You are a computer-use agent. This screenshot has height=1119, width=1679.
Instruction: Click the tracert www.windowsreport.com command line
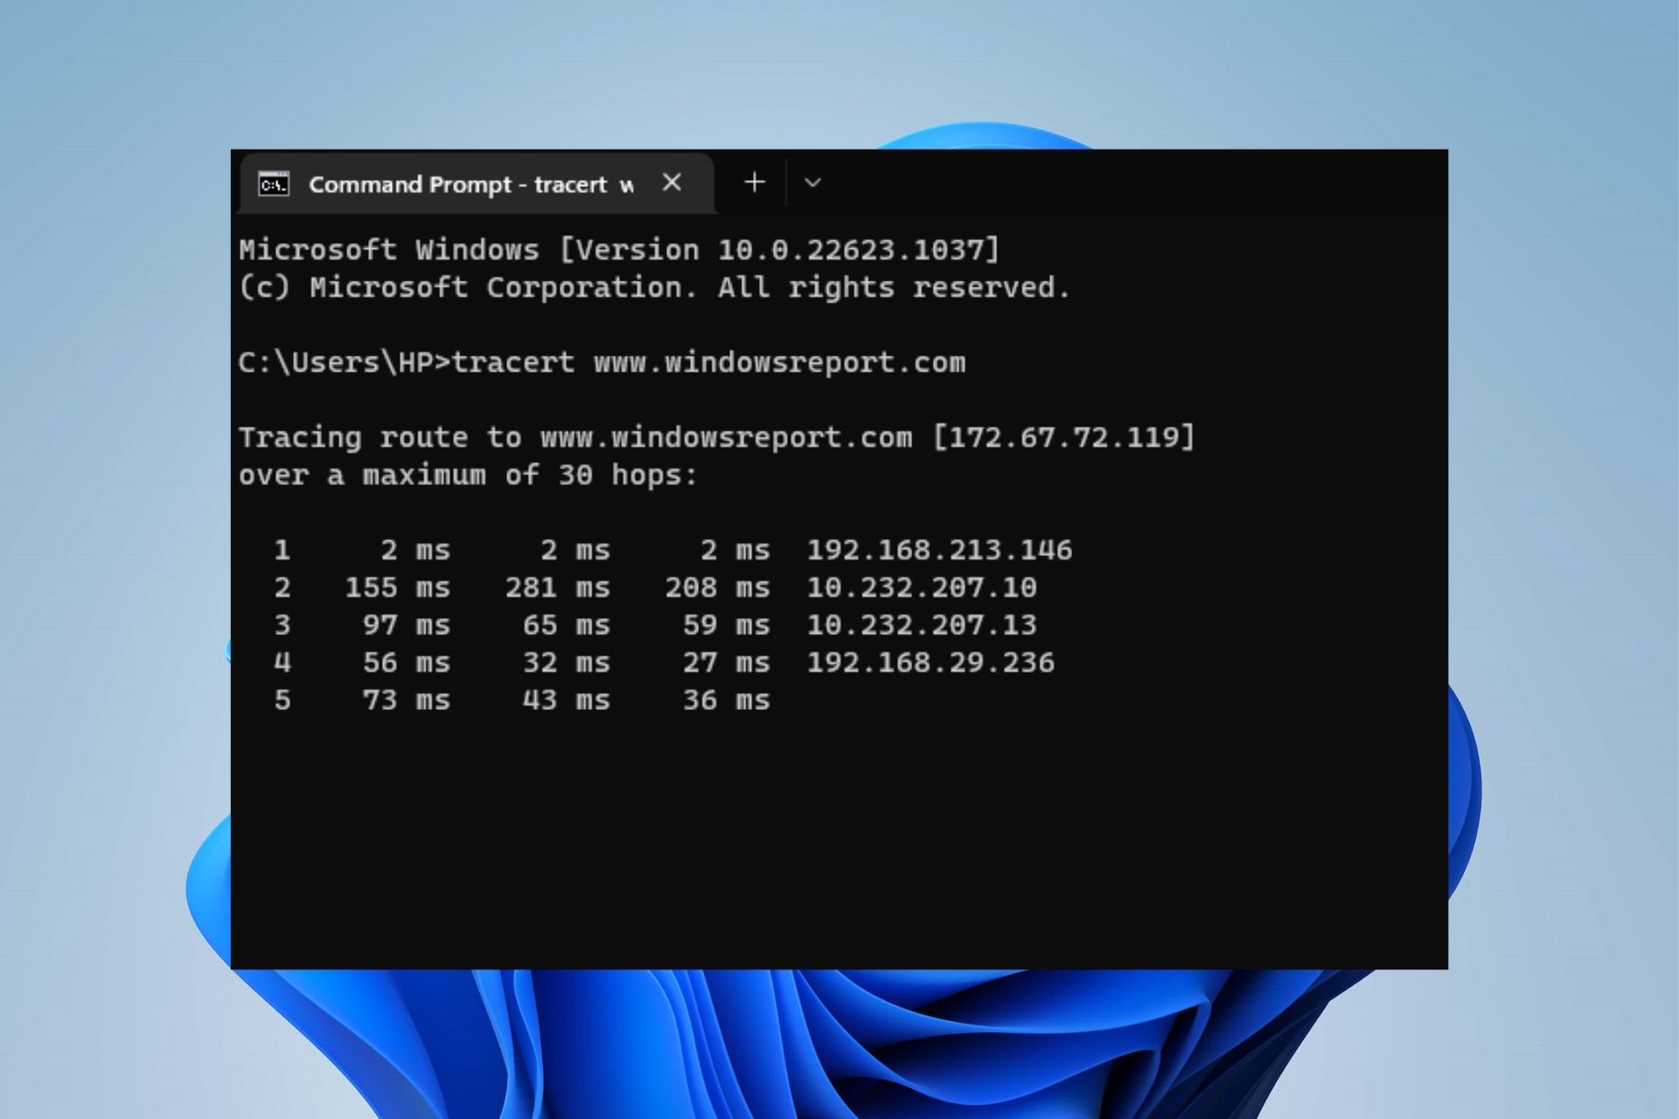point(602,362)
